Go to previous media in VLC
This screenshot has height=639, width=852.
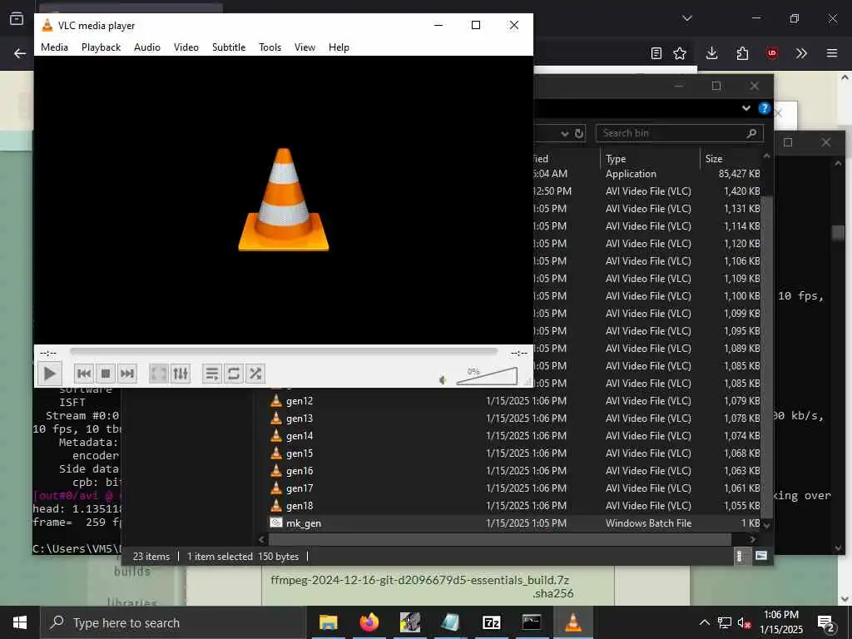[84, 374]
